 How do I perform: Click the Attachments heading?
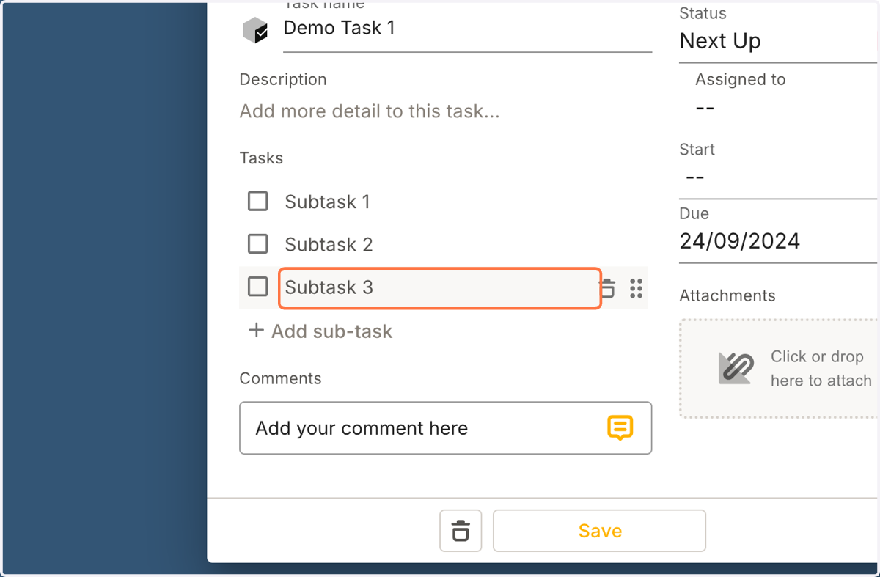[x=727, y=295]
